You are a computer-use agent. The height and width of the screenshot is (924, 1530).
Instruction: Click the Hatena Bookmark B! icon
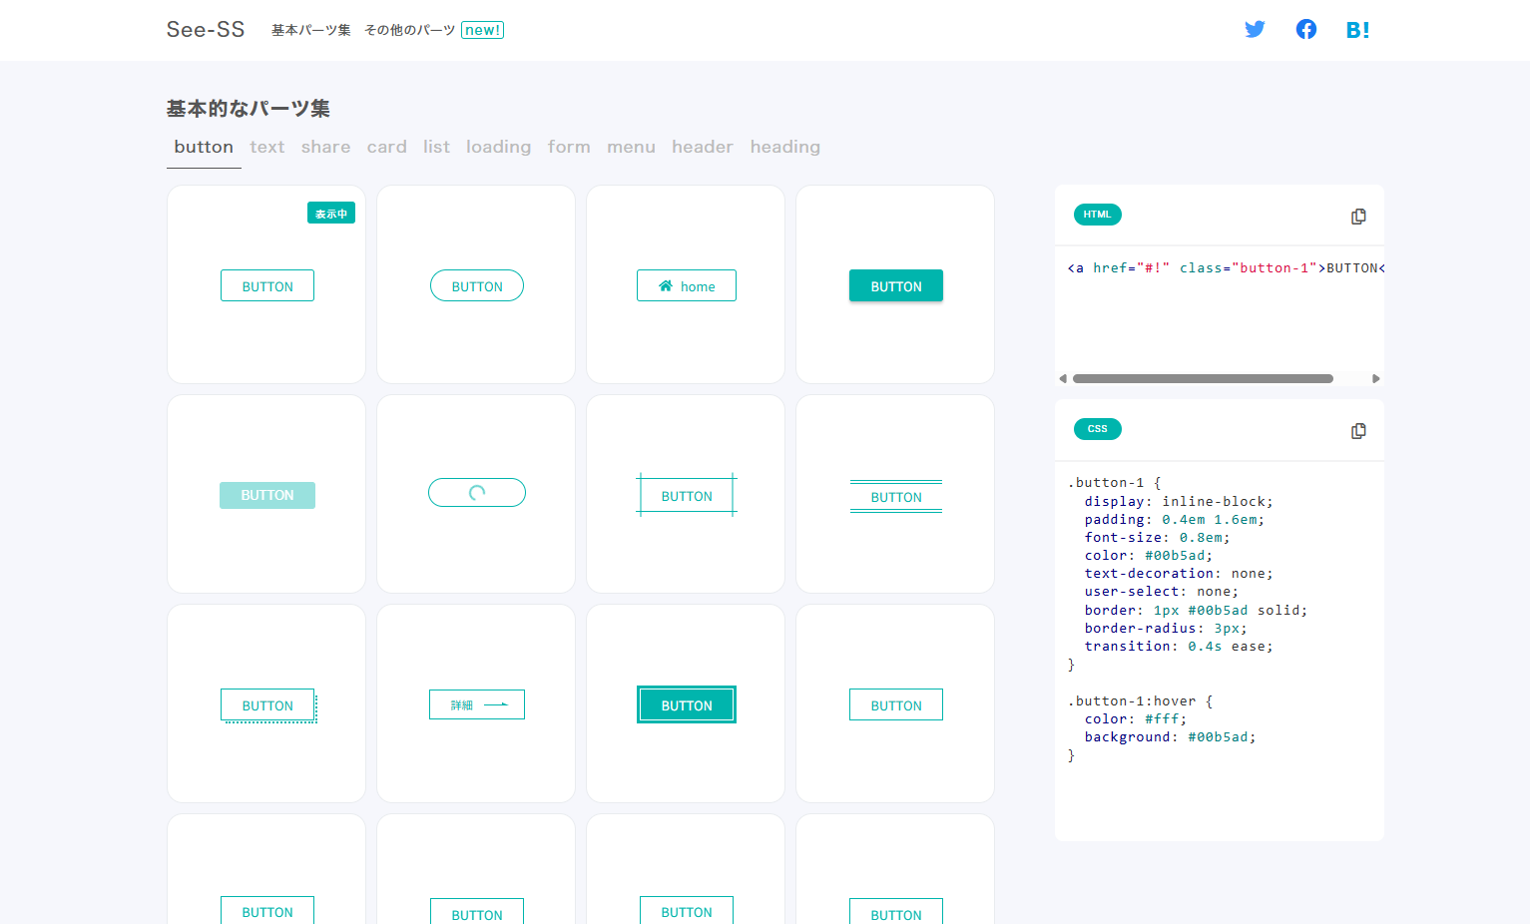click(1357, 30)
